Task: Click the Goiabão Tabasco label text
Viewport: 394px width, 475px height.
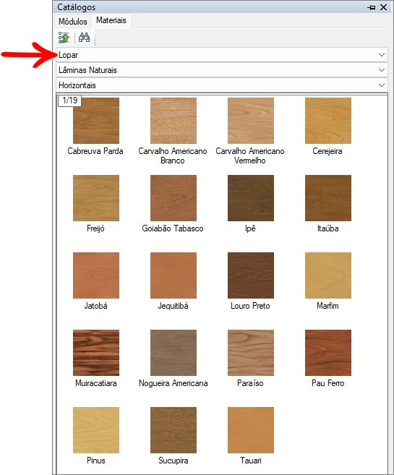Action: tap(173, 228)
